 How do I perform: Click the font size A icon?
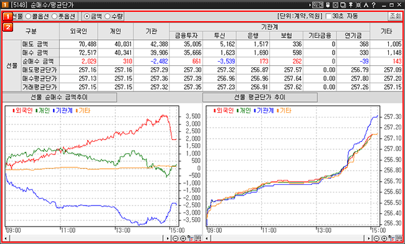[366, 5]
